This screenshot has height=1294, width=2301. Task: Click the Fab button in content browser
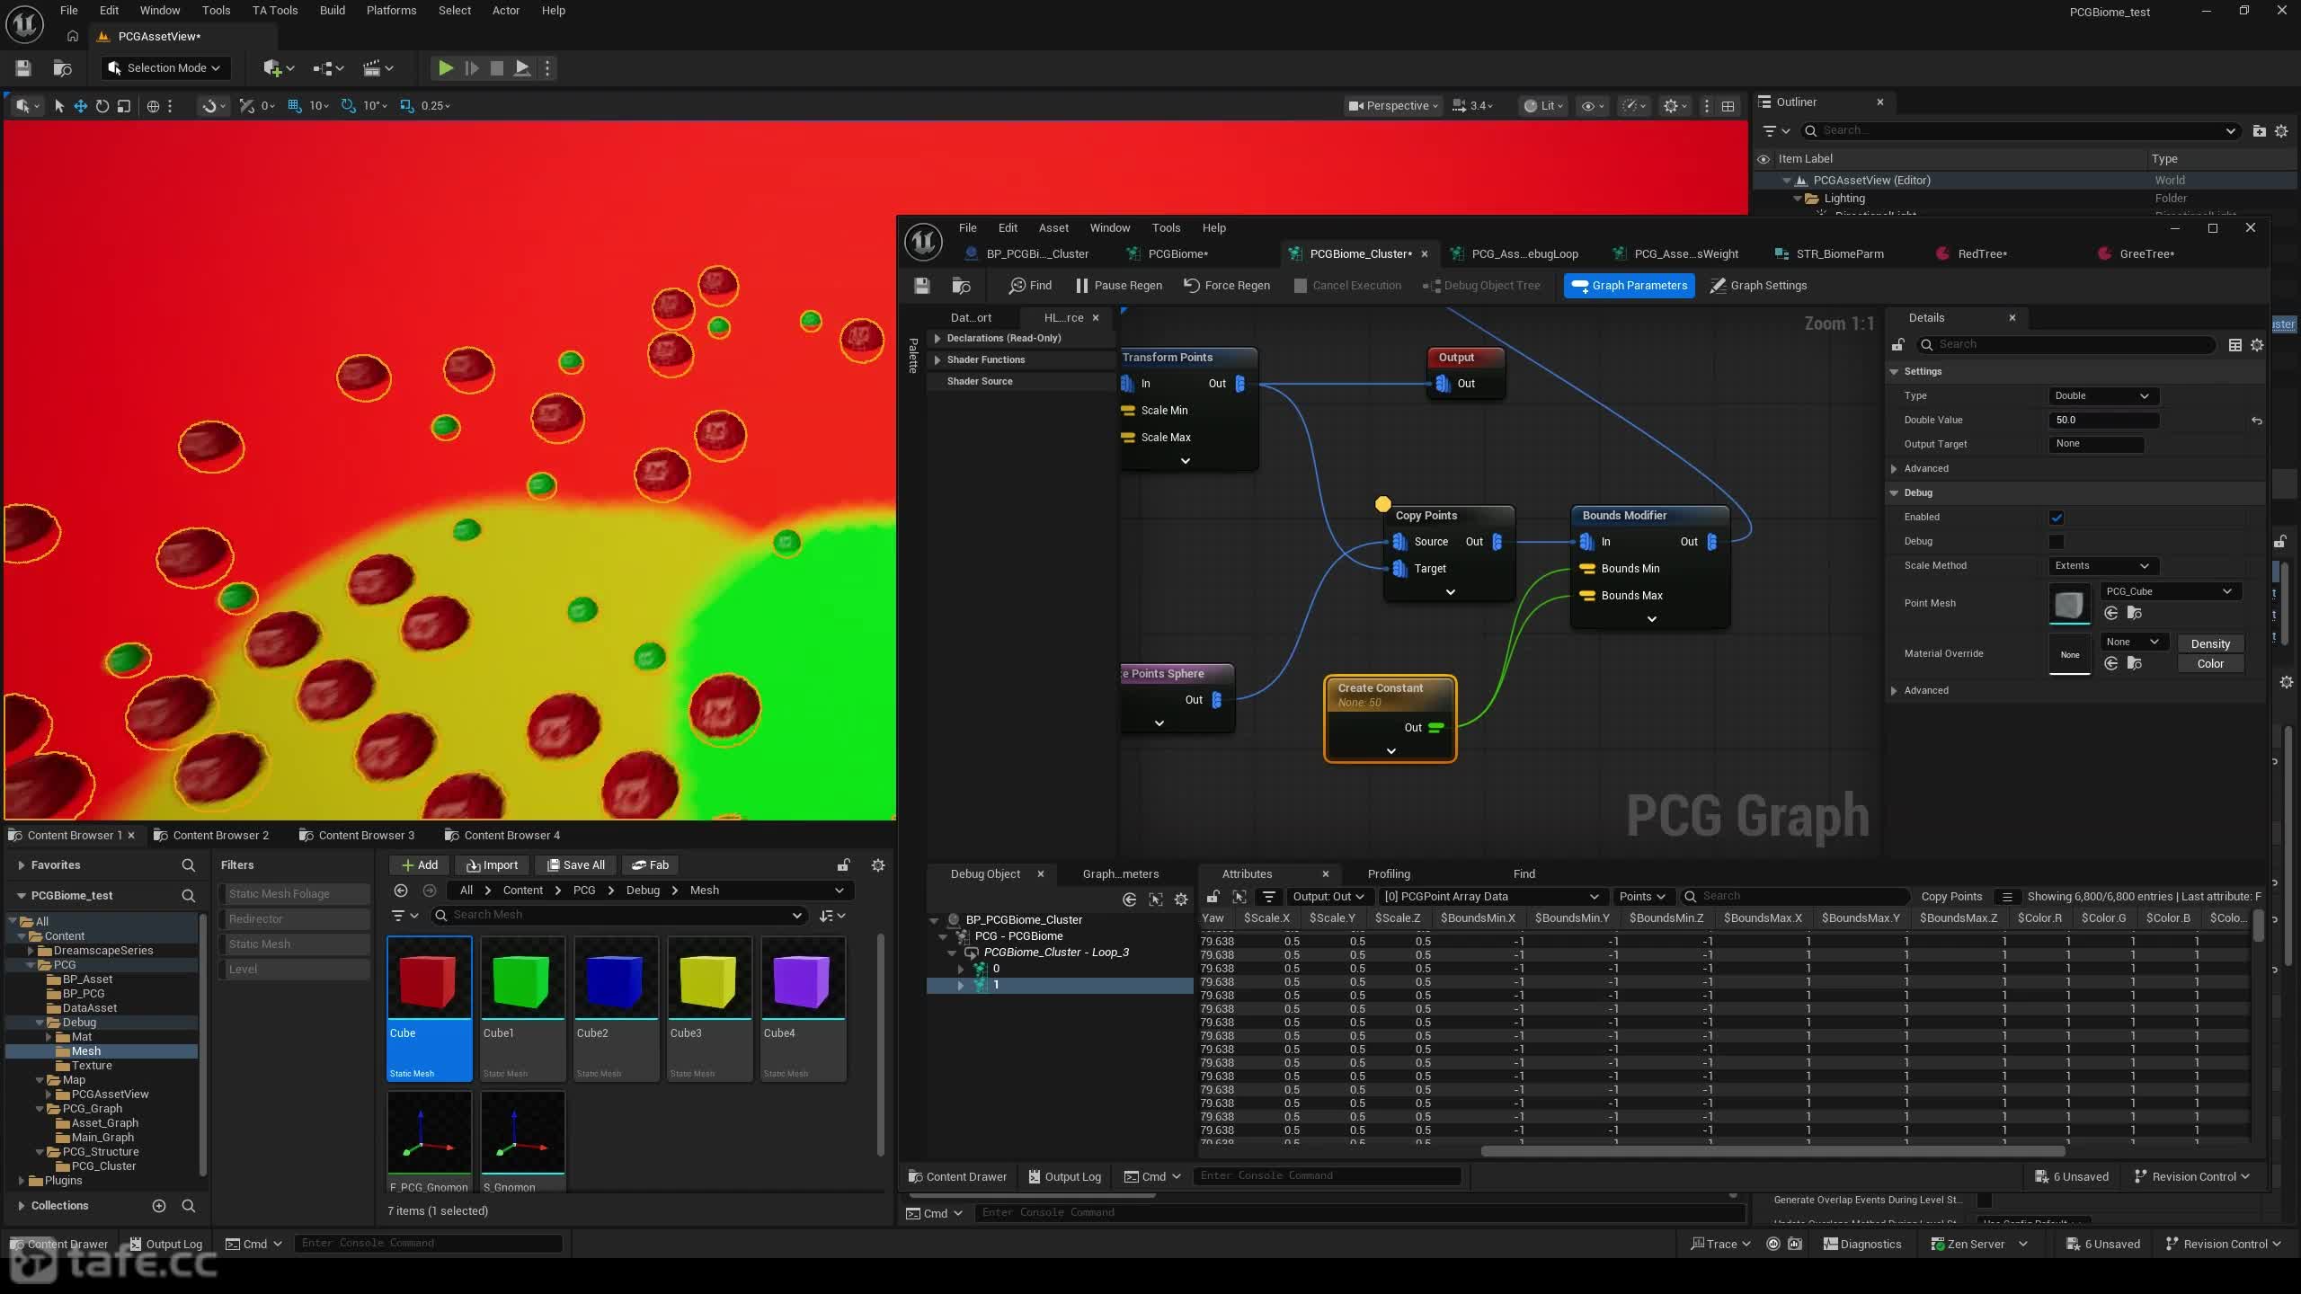tap(650, 865)
